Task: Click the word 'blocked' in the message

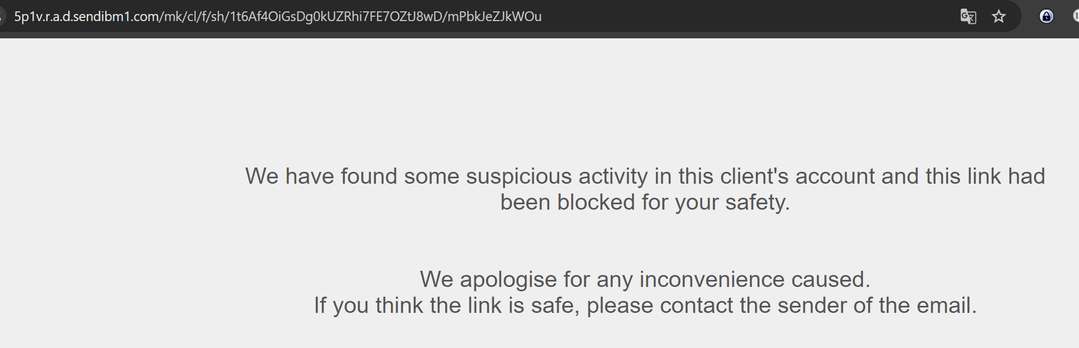Action: coord(596,203)
